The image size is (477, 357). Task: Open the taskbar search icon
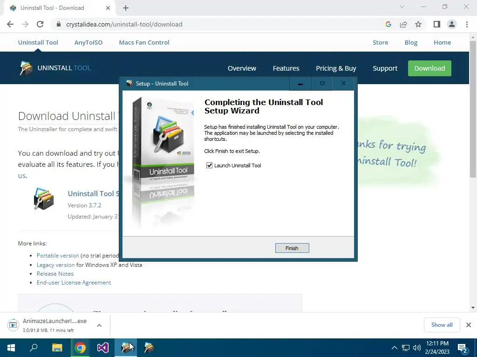coord(34,348)
